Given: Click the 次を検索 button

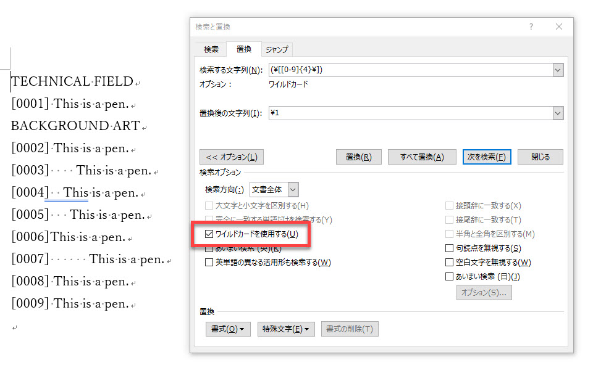Looking at the screenshot, I should coord(487,157).
